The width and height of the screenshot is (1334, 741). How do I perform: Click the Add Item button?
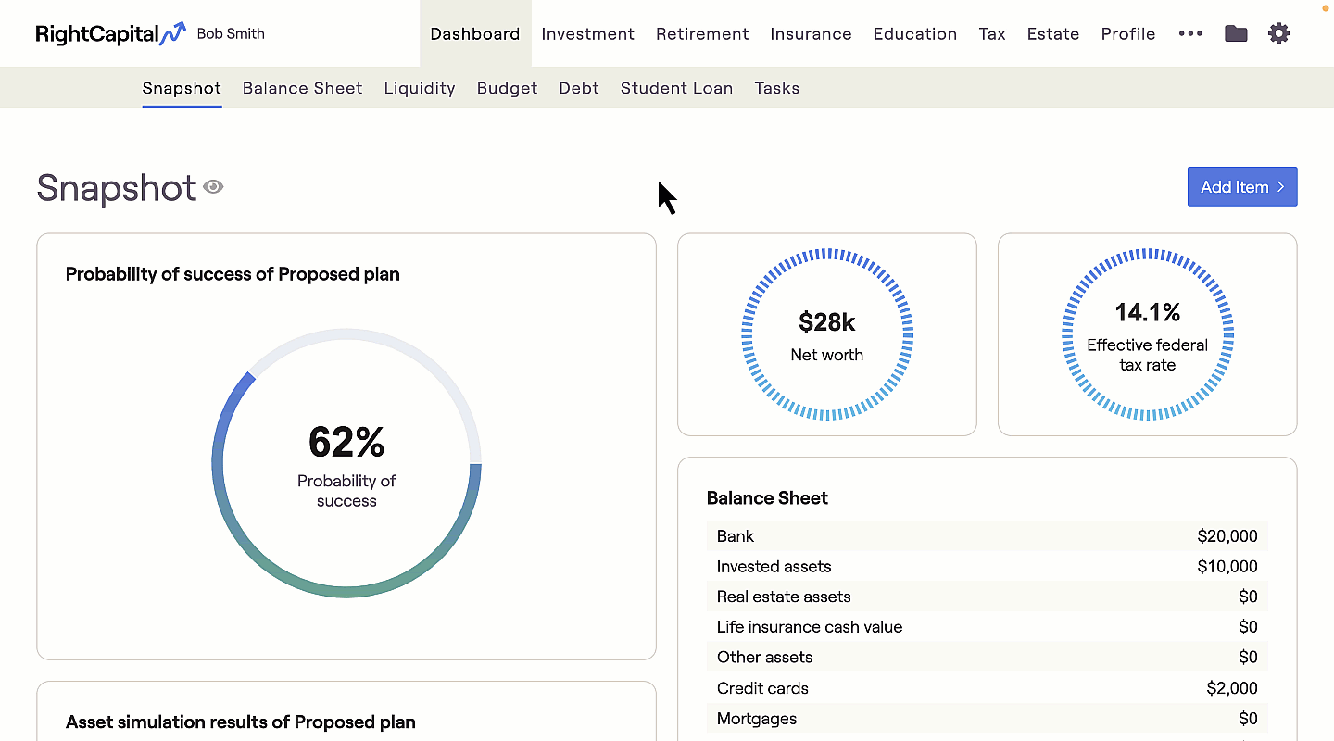point(1242,186)
